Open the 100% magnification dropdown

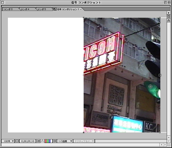click(x=8, y=141)
